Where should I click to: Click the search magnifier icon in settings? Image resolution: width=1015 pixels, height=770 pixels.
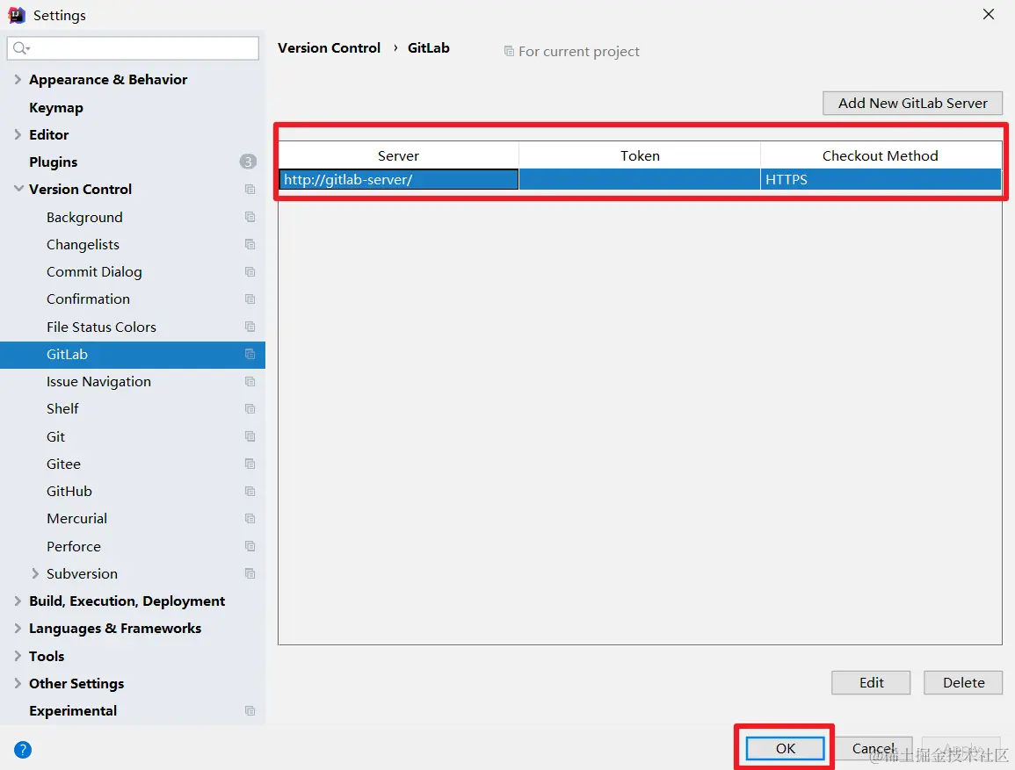click(x=21, y=48)
